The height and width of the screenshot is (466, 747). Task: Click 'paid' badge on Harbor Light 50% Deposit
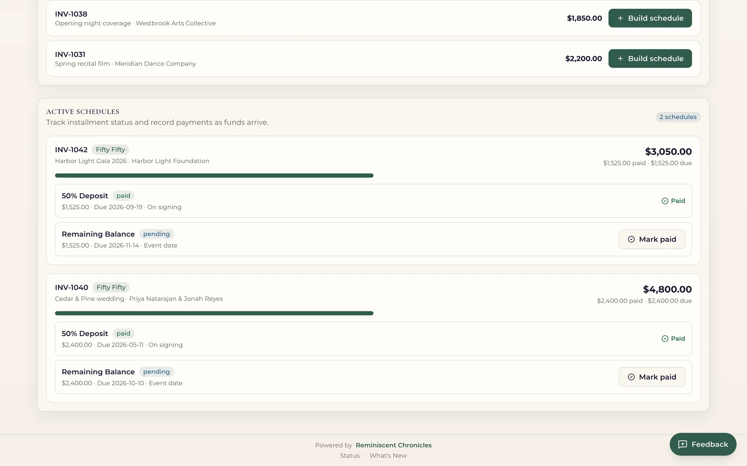click(x=123, y=196)
